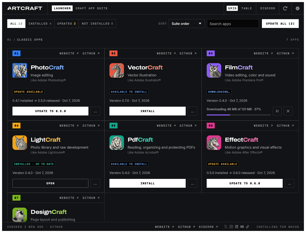Open Discord link in top bar
Image resolution: width=306 pixels, height=233 pixels.
(x=268, y=8)
